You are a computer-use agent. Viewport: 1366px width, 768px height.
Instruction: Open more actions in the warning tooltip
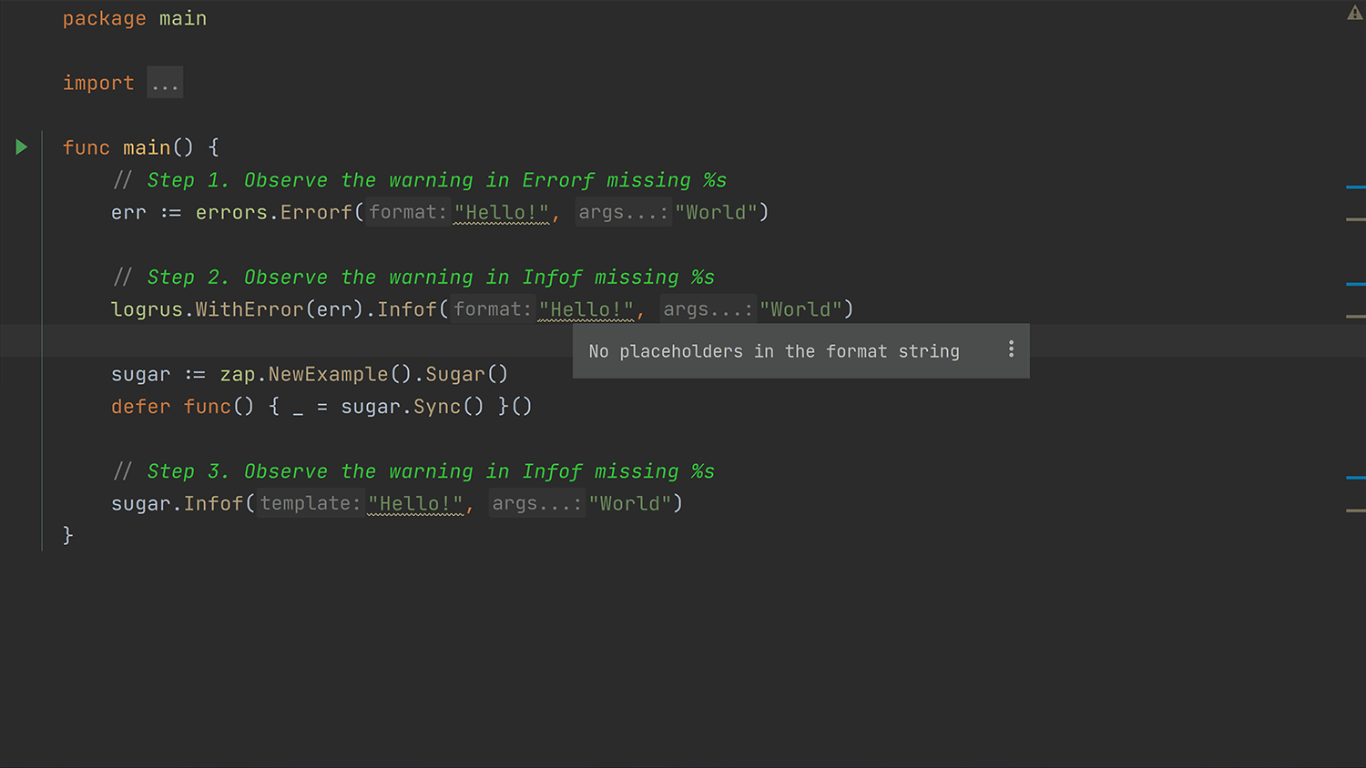[x=1011, y=349]
